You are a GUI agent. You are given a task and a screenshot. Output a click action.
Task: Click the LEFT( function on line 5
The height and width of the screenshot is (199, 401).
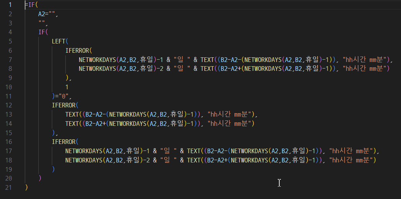(60, 41)
